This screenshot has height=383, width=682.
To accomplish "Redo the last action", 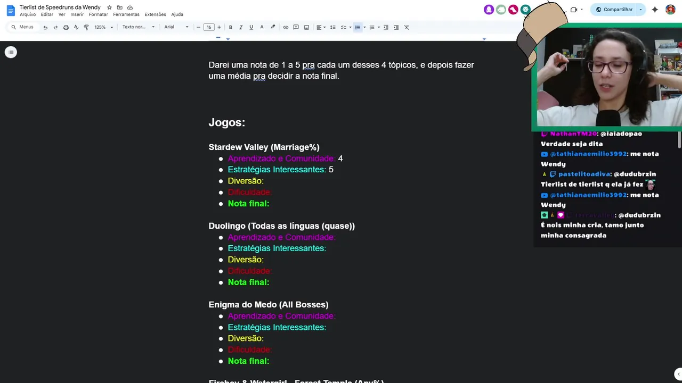I will 55,27.
